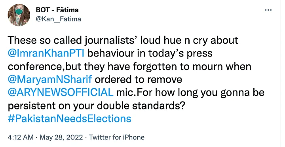The image size is (285, 147).
Task: Click the text 'mic.For how long you gonna be'
Action: coord(190,92)
